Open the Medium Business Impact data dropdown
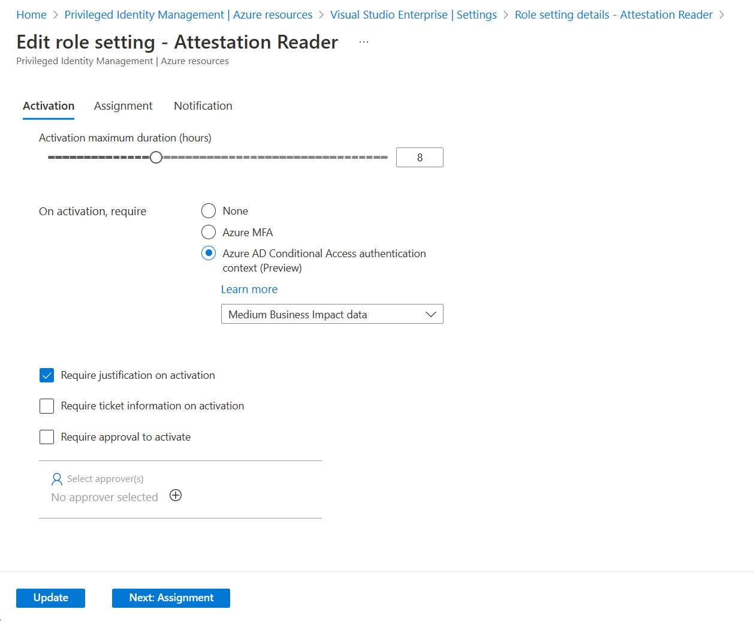The width and height of the screenshot is (754, 621). (x=332, y=314)
